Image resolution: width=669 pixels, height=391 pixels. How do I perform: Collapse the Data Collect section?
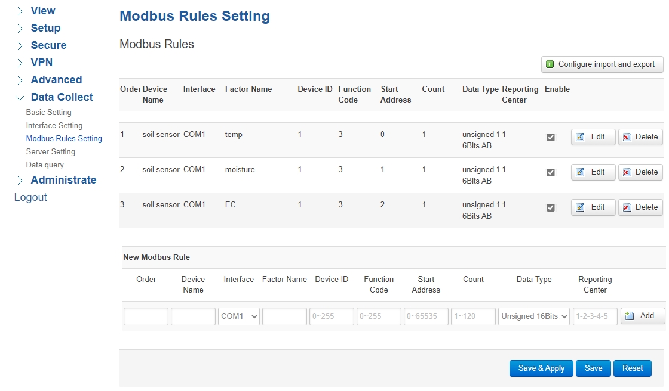coord(63,97)
